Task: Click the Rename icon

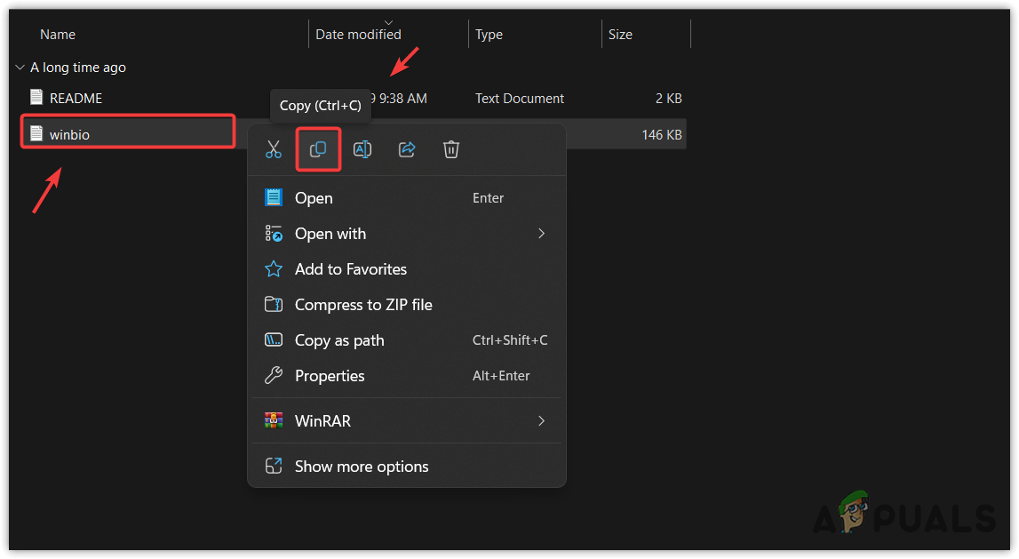Action: coord(362,149)
